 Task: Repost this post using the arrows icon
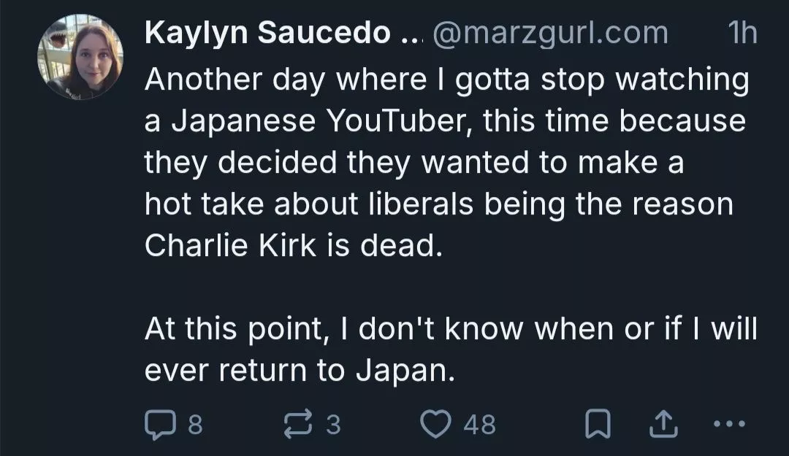[x=298, y=425]
